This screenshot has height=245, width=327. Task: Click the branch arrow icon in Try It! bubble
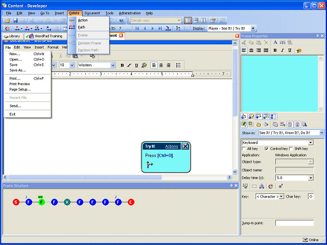coord(150,164)
